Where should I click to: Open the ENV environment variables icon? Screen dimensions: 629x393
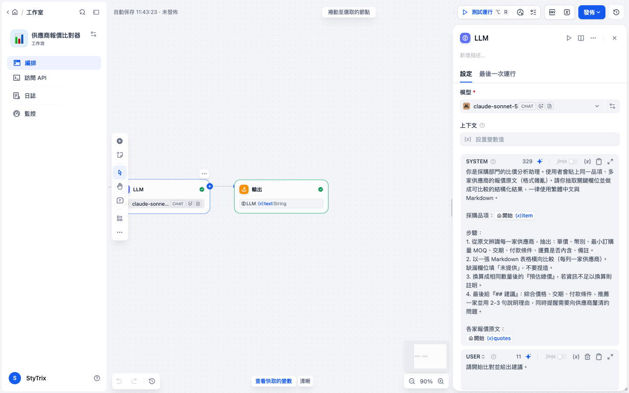(x=552, y=12)
